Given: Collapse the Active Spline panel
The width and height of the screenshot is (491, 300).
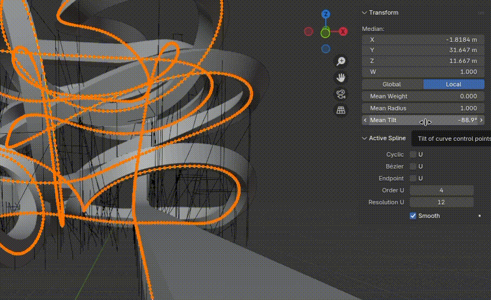Looking at the screenshot, I should [x=364, y=138].
